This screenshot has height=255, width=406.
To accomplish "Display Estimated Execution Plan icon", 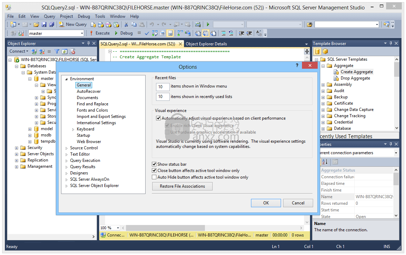I will [x=155, y=33].
